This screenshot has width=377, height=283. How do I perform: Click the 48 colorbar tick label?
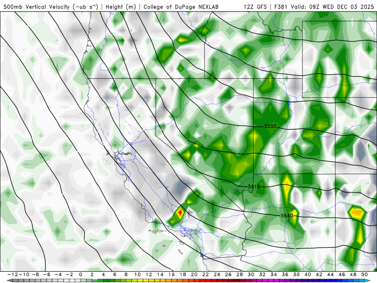click(x=353, y=275)
